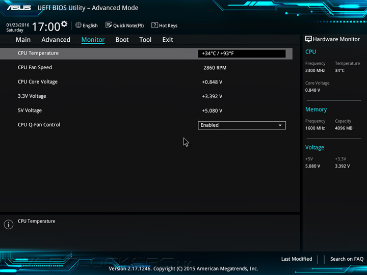Click Last Modified at the bottom
Screen dimensions: 367x275
(297, 259)
